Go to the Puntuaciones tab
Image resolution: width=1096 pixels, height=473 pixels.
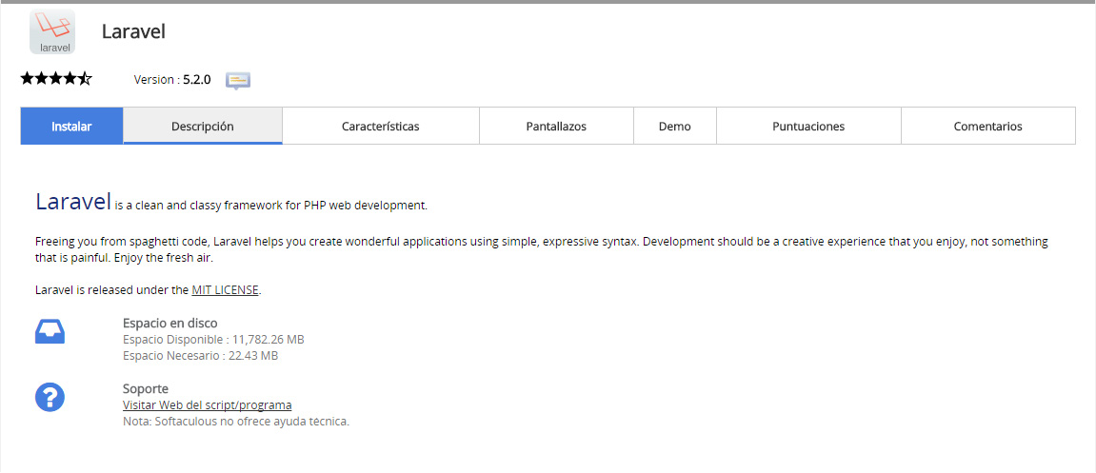coord(808,126)
